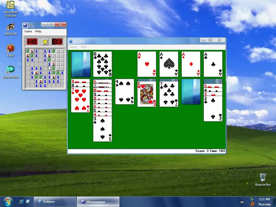
Task: Click the orange magnifier tray icon
Action: (252, 204)
